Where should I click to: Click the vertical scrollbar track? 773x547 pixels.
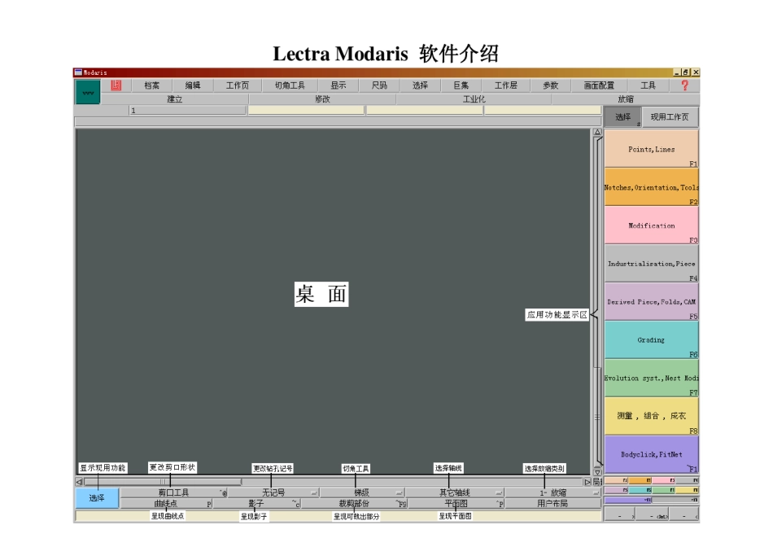[597, 302]
